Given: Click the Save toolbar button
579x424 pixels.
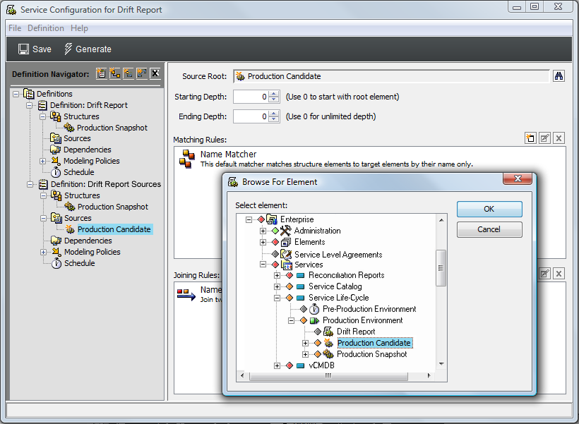Looking at the screenshot, I should 35,49.
